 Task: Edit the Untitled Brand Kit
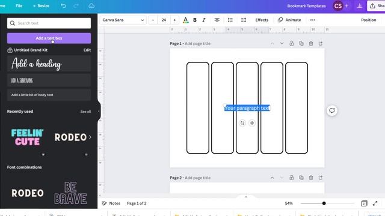(x=87, y=50)
